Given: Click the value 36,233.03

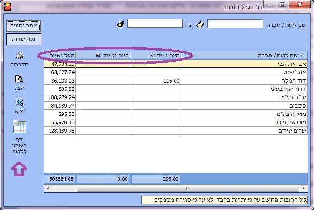Looking at the screenshot, I should pos(63,81).
